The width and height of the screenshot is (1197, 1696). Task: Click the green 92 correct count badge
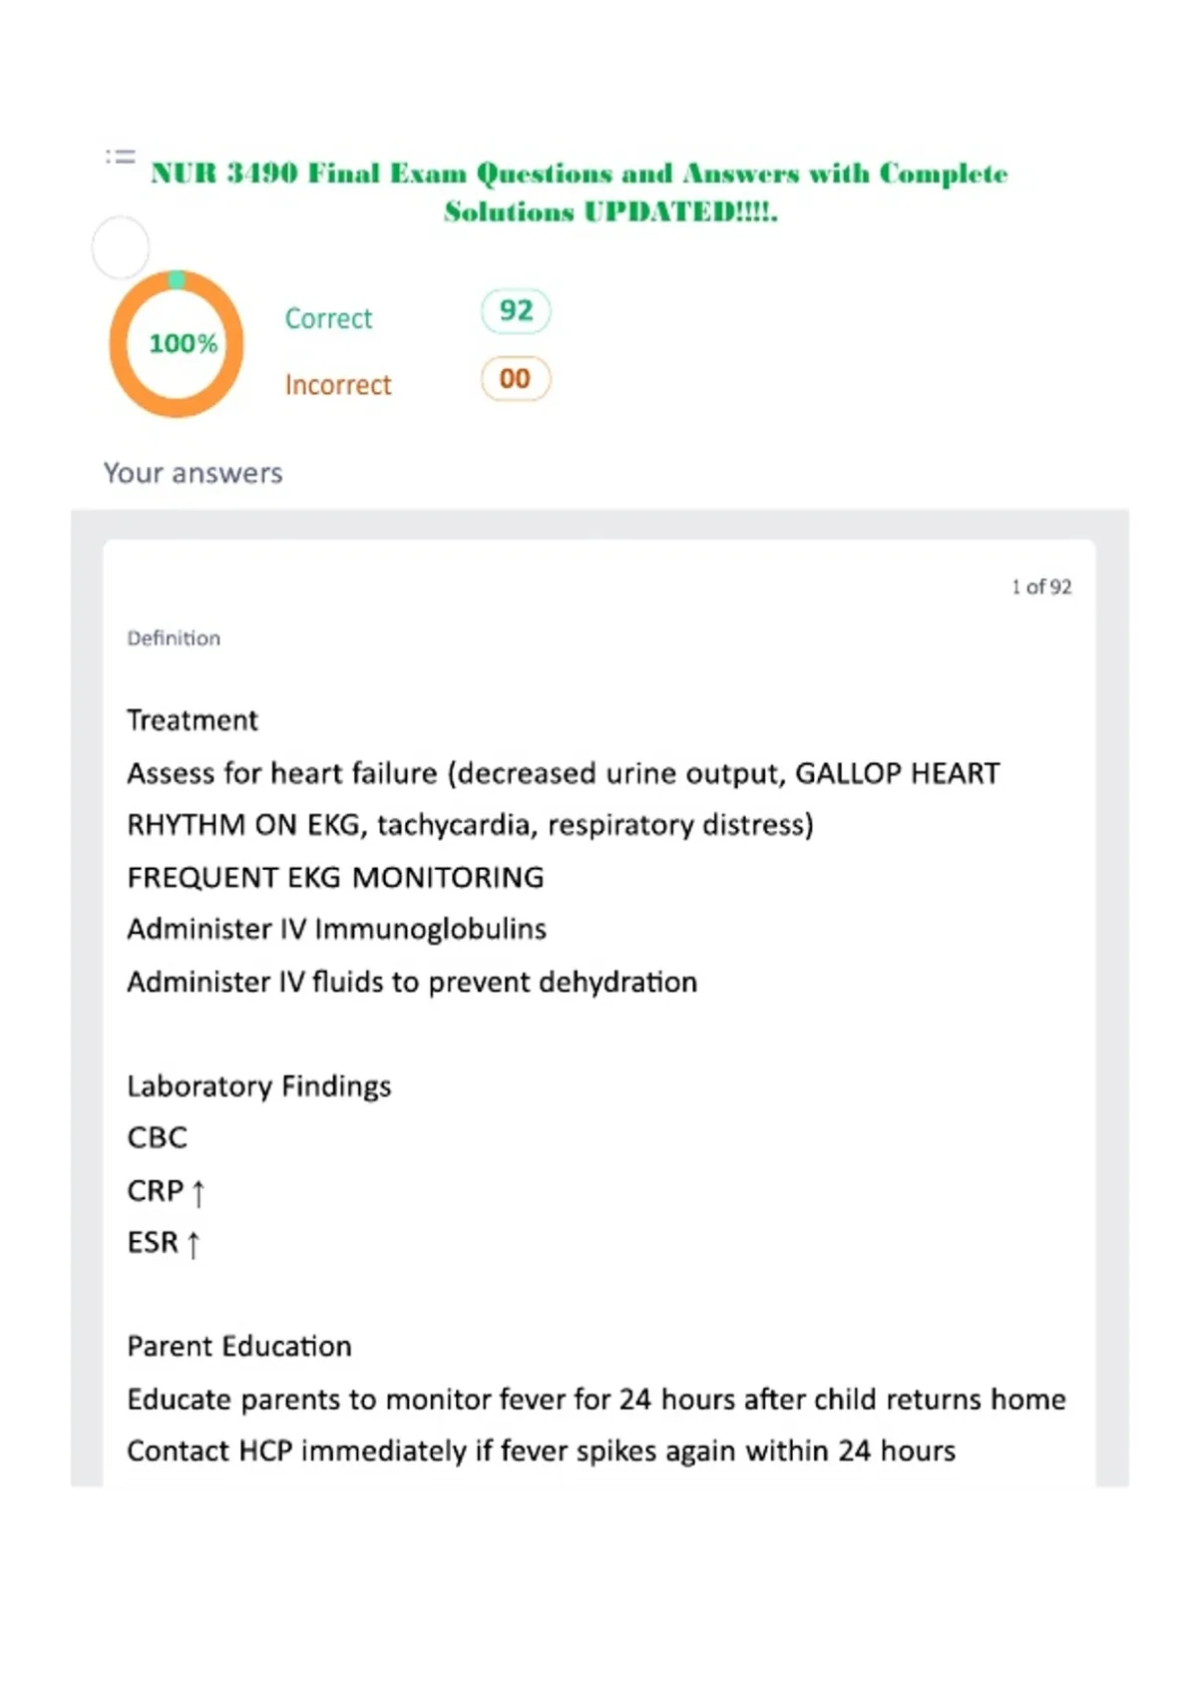pyautogui.click(x=516, y=310)
